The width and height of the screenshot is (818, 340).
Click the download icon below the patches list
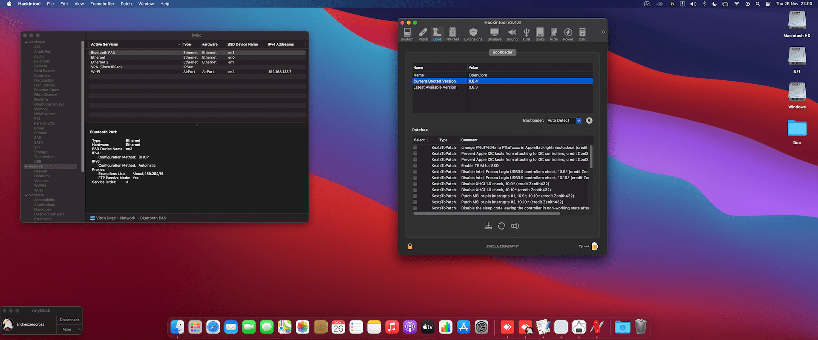coord(488,226)
